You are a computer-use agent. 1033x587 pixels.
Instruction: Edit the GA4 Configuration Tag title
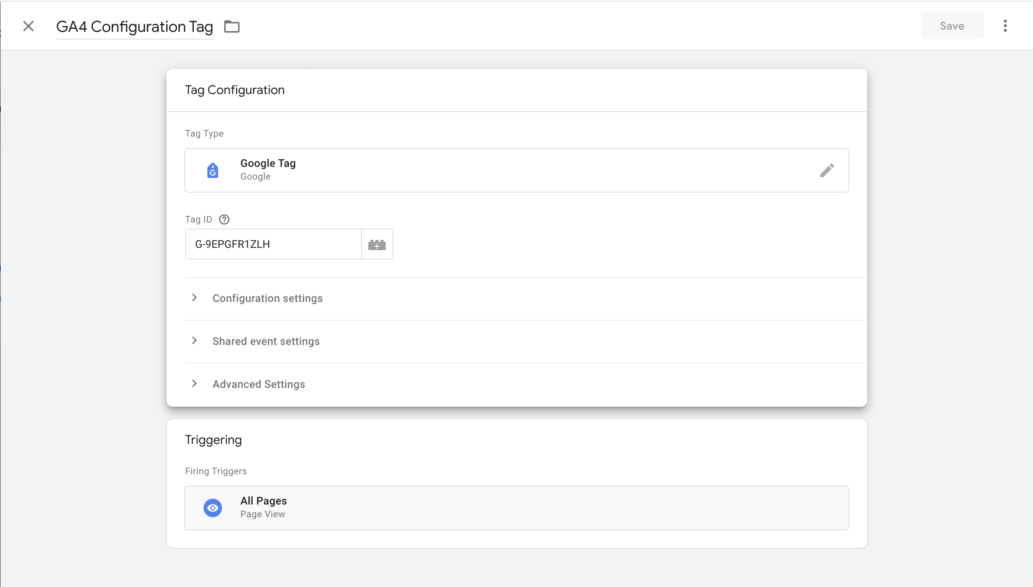tap(134, 26)
